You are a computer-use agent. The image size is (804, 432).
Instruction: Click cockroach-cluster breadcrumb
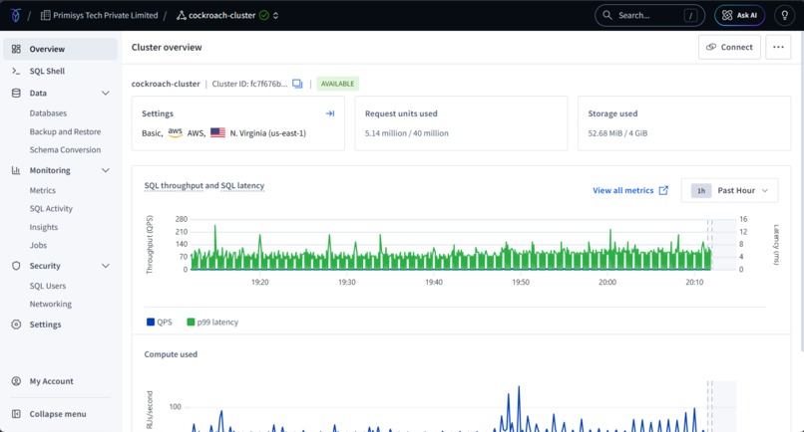tap(222, 15)
